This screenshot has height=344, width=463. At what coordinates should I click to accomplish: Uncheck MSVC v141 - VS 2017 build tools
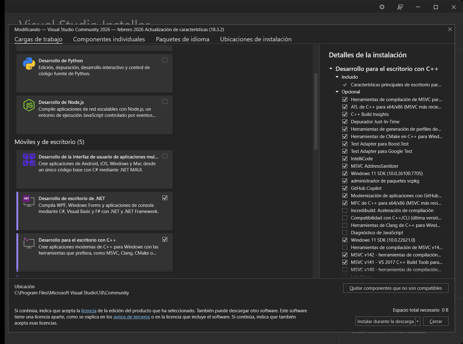(x=345, y=262)
